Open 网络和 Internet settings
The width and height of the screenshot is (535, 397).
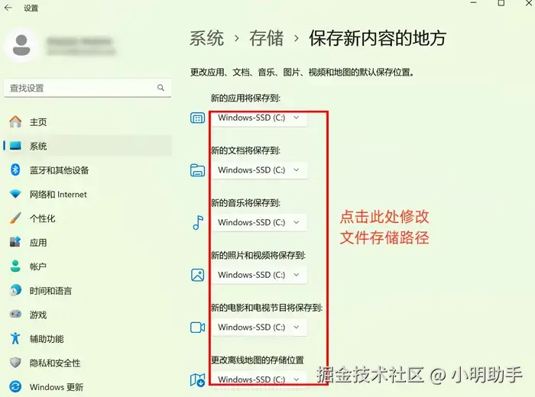point(88,194)
